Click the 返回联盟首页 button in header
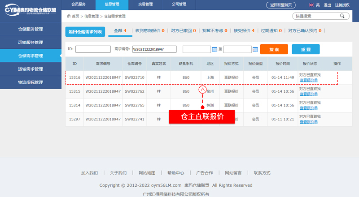The image size is (359, 197). click(281, 5)
